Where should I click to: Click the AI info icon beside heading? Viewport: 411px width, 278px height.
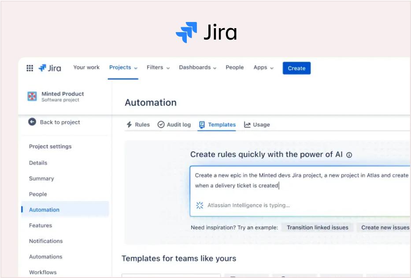[x=349, y=155]
